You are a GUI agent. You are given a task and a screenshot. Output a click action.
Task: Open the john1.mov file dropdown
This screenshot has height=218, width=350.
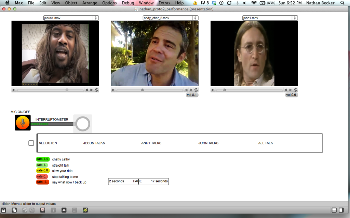[x=270, y=18]
